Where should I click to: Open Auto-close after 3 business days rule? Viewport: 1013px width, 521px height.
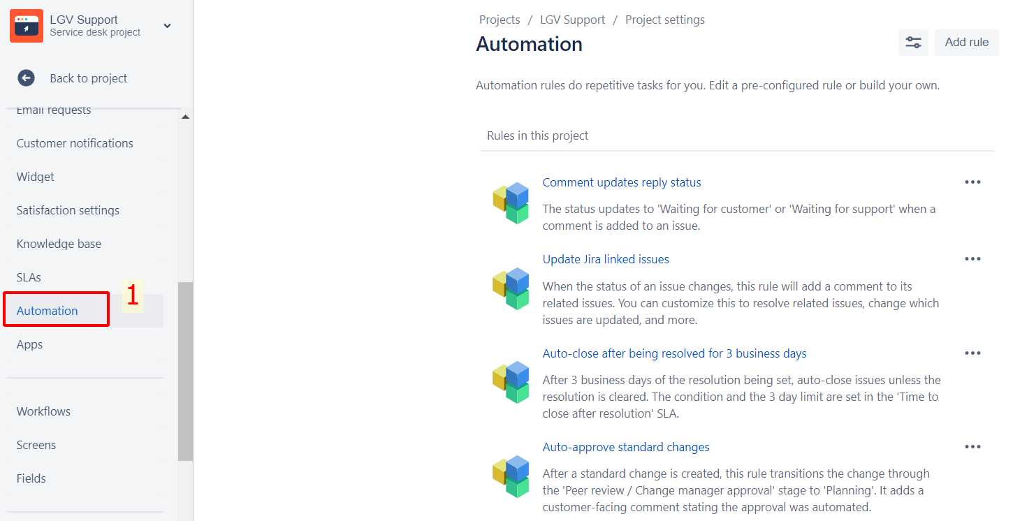click(x=674, y=353)
